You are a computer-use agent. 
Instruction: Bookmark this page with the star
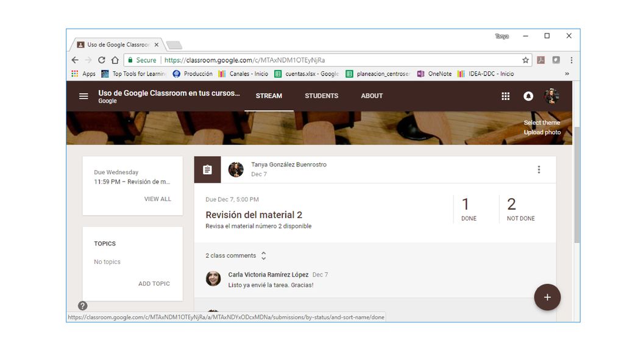[x=525, y=60]
